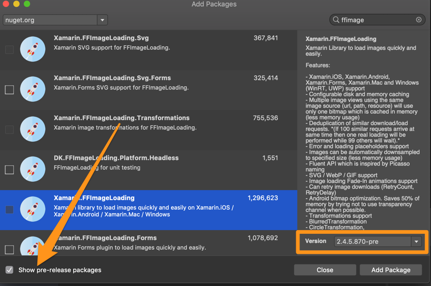The height and width of the screenshot is (286, 431).
Task: Select the Xamarin.FFImageLoading.Svg.Forms package title
Action: click(x=112, y=78)
